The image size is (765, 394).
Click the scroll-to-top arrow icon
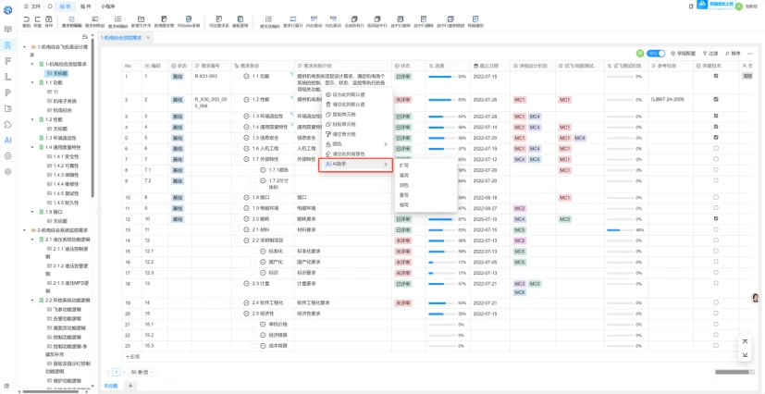(x=745, y=342)
